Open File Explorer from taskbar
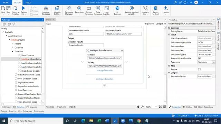 pos(91,121)
